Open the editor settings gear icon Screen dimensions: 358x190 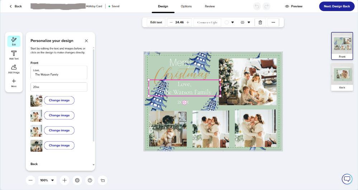click(77, 180)
